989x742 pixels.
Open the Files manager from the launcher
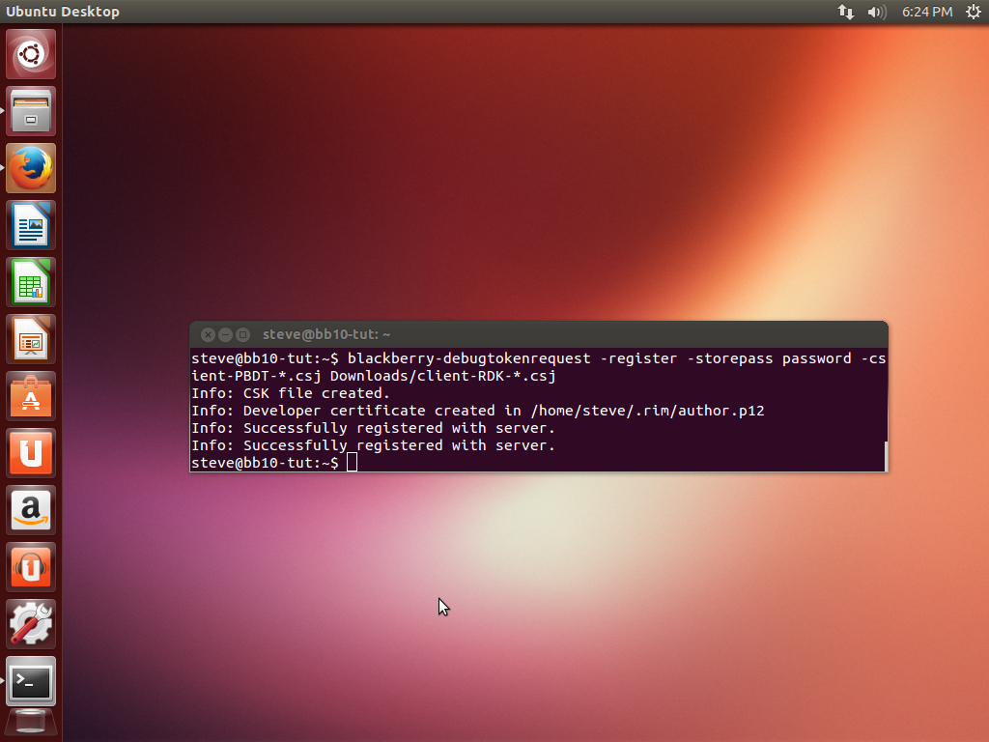pos(31,111)
